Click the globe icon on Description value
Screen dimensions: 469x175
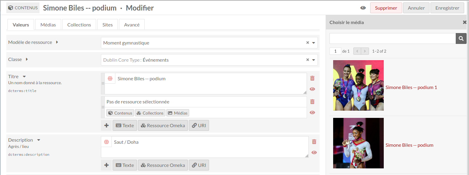106,142
